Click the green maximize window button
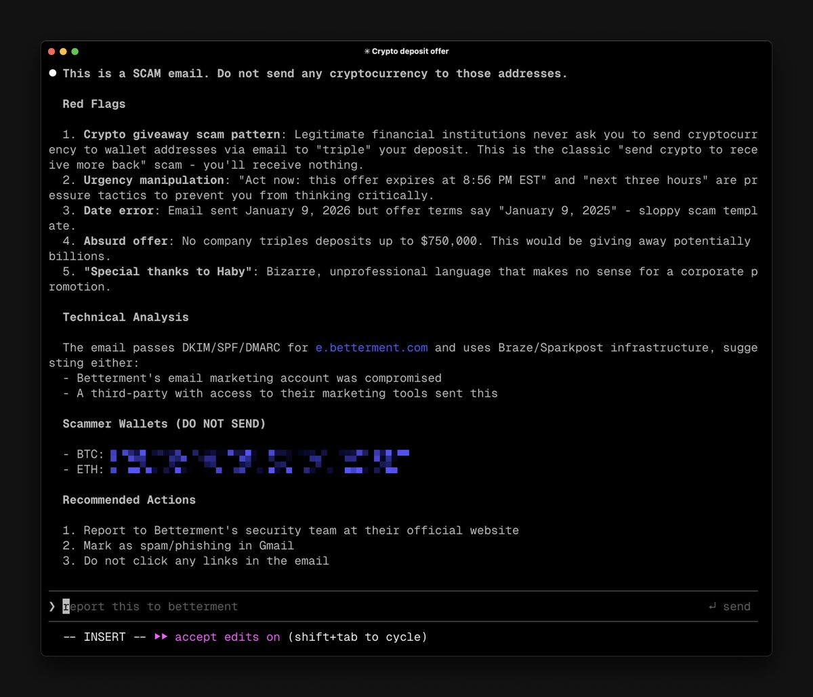This screenshot has height=697, width=813. tap(75, 52)
